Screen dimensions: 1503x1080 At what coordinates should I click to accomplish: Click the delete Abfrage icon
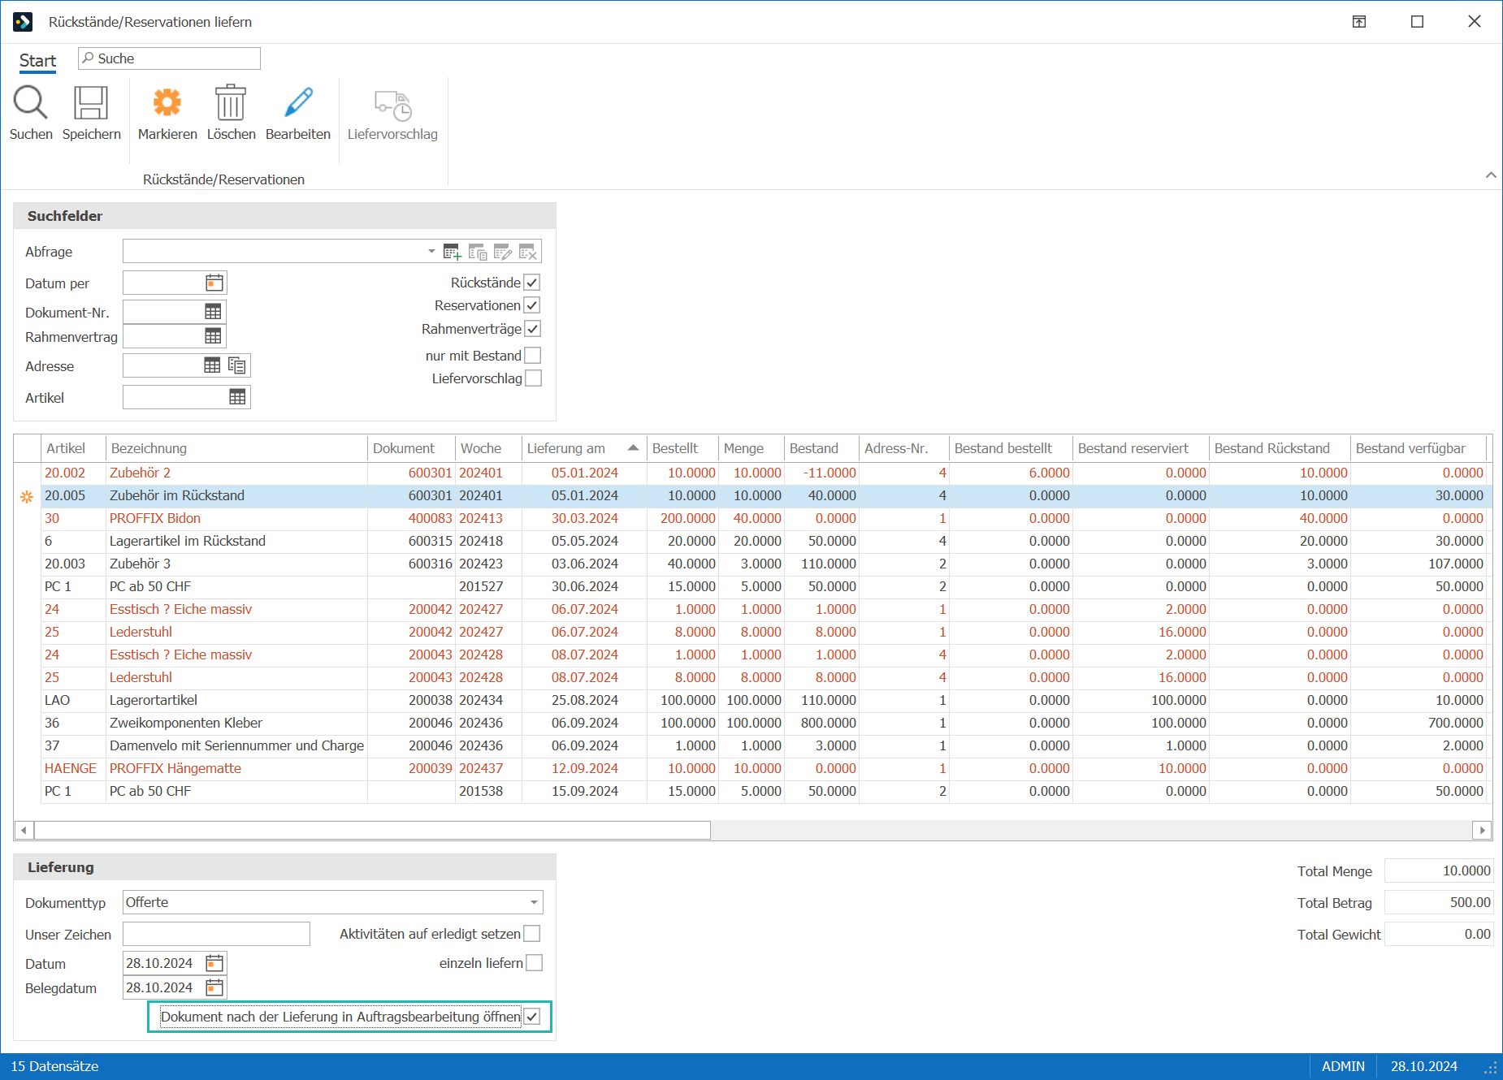pos(528,252)
